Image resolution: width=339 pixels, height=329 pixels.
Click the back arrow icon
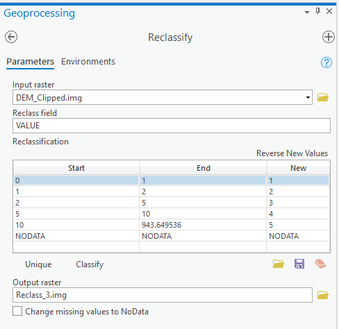click(x=11, y=37)
